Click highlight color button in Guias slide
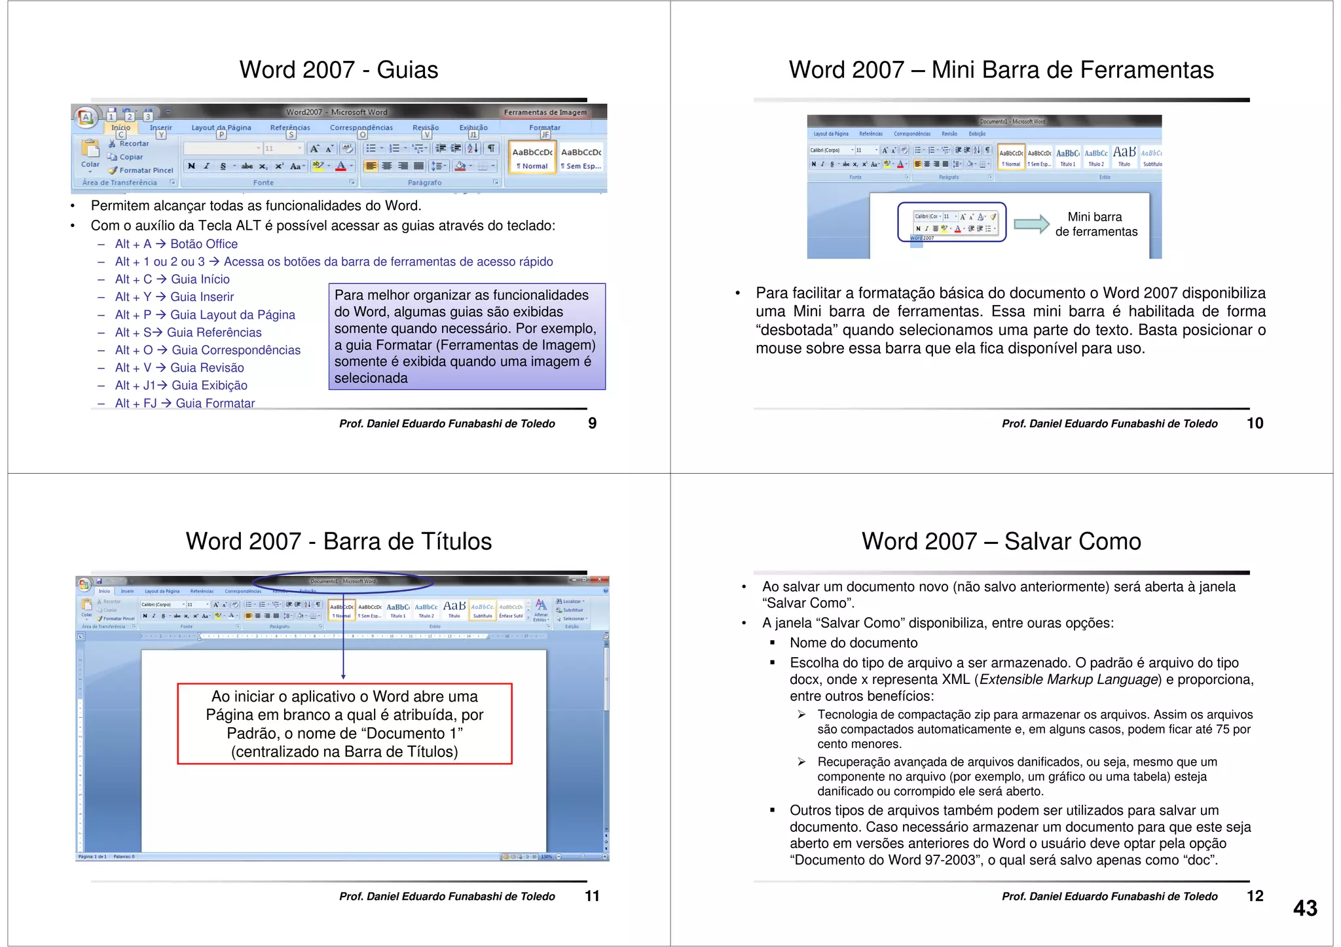This screenshot has width=1341, height=947. pos(318,166)
